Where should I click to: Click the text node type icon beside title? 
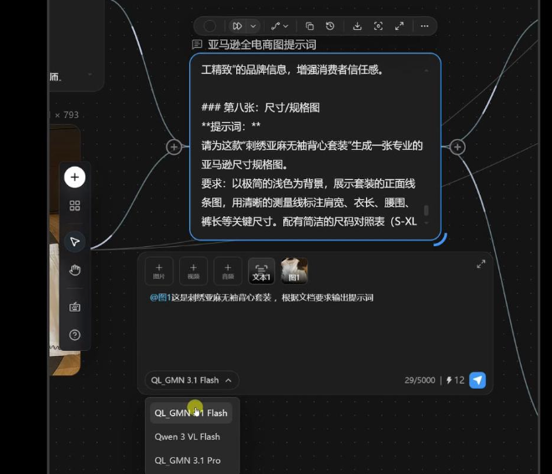(197, 44)
